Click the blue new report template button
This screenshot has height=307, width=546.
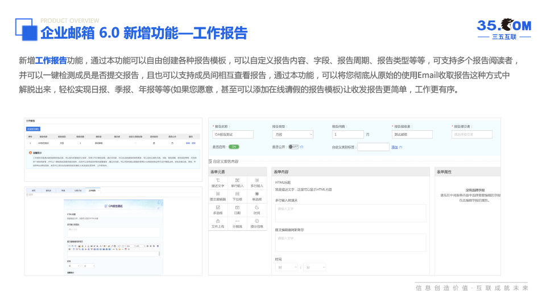tap(33, 130)
